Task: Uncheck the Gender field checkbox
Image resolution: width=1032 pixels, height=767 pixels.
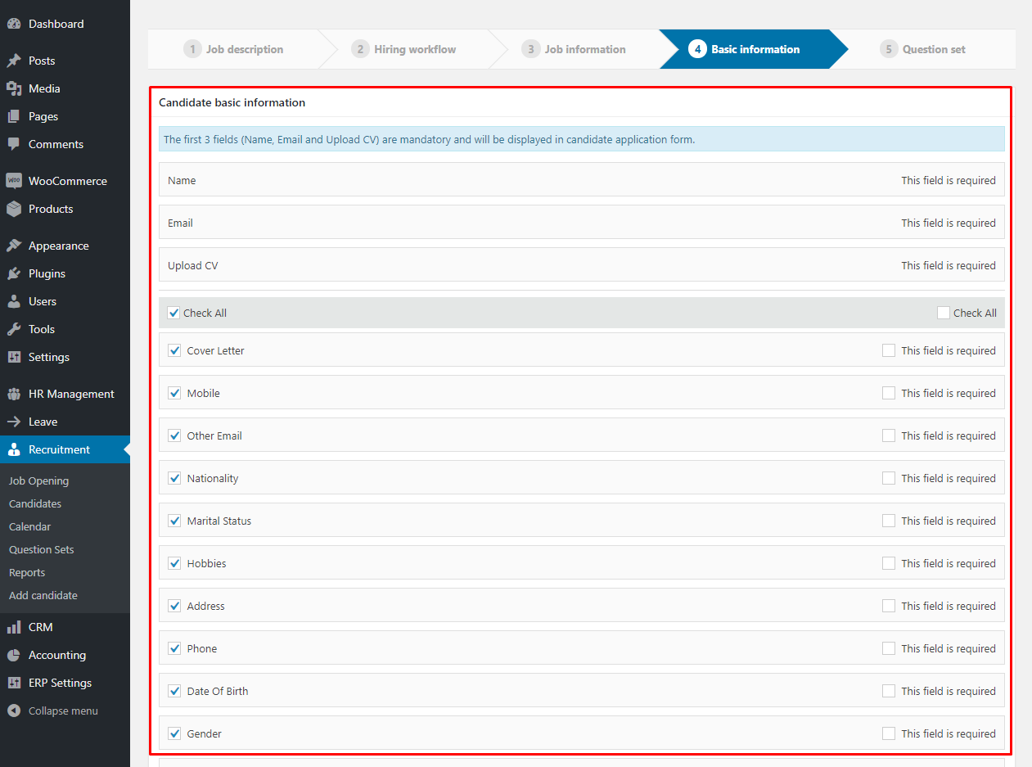Action: pos(174,733)
